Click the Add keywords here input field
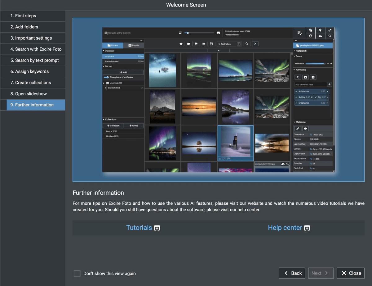This screenshot has width=372, height=286. [310, 84]
